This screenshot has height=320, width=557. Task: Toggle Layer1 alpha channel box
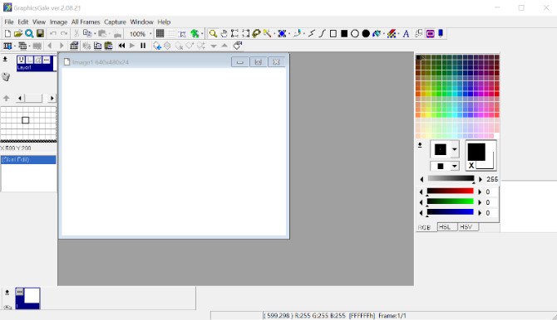(38, 60)
